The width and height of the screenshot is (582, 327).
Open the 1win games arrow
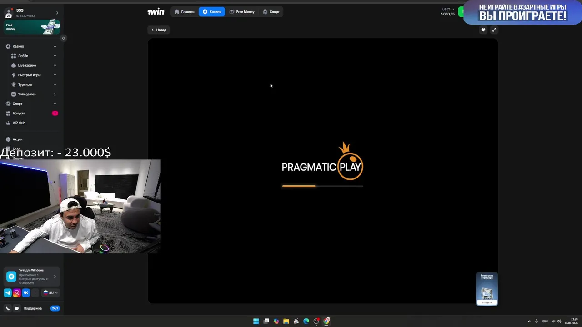pos(55,94)
